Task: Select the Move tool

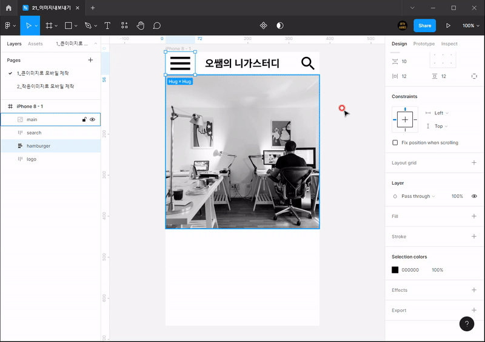Action: 28,25
